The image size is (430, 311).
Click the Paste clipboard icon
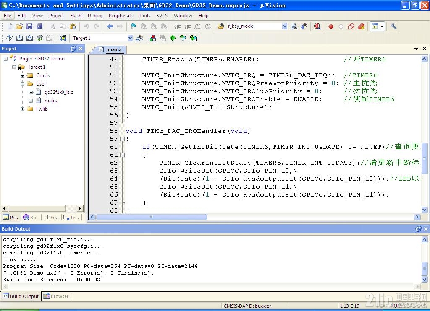coord(73,26)
